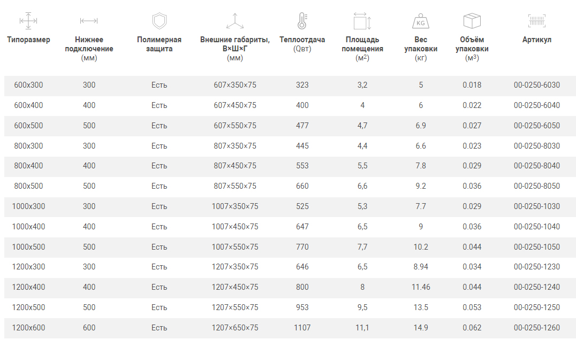Image resolution: width=576 pixels, height=355 pixels.
Task: Click the package weight value 11.46
Action: [x=421, y=287]
